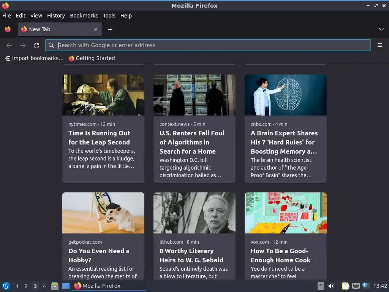The image size is (389, 292).
Task: Go back with the back arrow
Action: click(x=9, y=45)
